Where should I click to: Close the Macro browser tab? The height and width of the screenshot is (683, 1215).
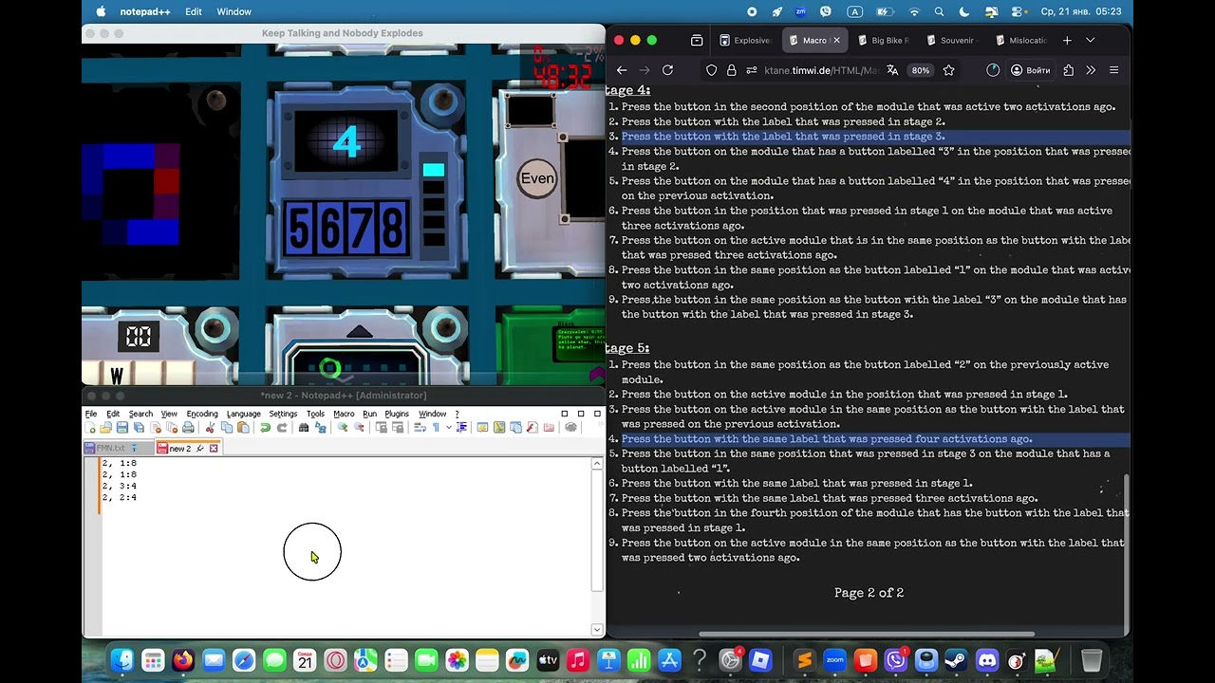click(836, 41)
